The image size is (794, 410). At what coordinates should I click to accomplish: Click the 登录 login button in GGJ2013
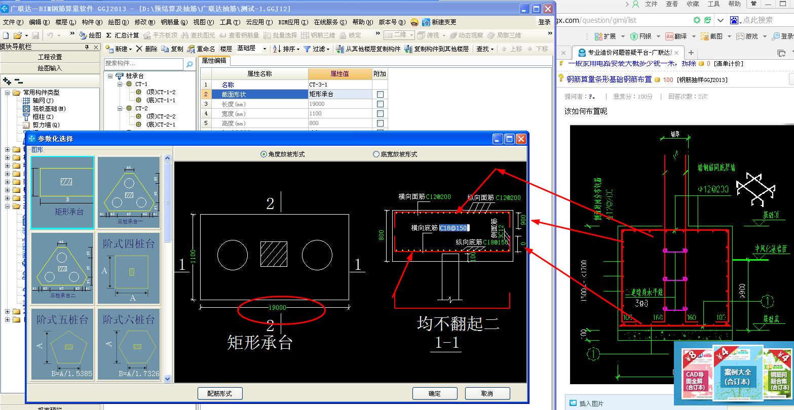tap(545, 22)
